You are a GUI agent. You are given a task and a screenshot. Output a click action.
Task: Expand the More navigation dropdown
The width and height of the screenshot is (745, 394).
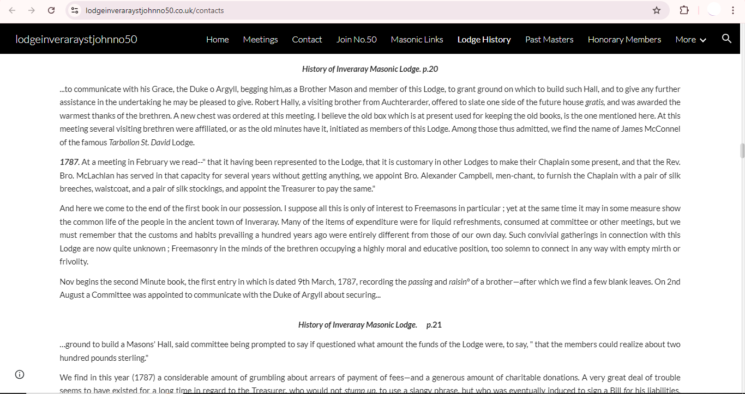point(690,39)
